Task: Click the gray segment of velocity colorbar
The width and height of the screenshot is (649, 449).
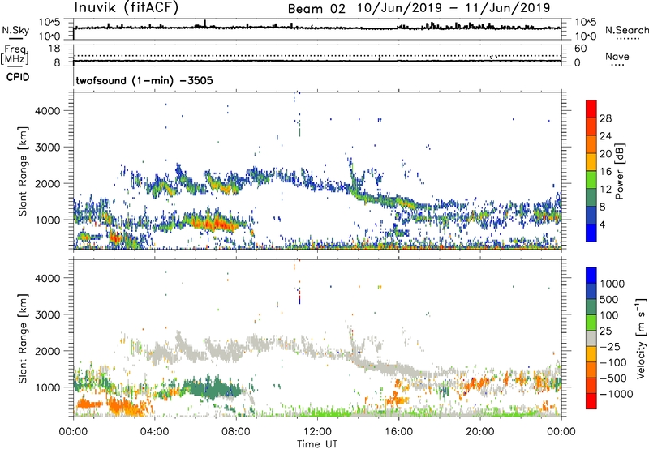Action: point(591,338)
